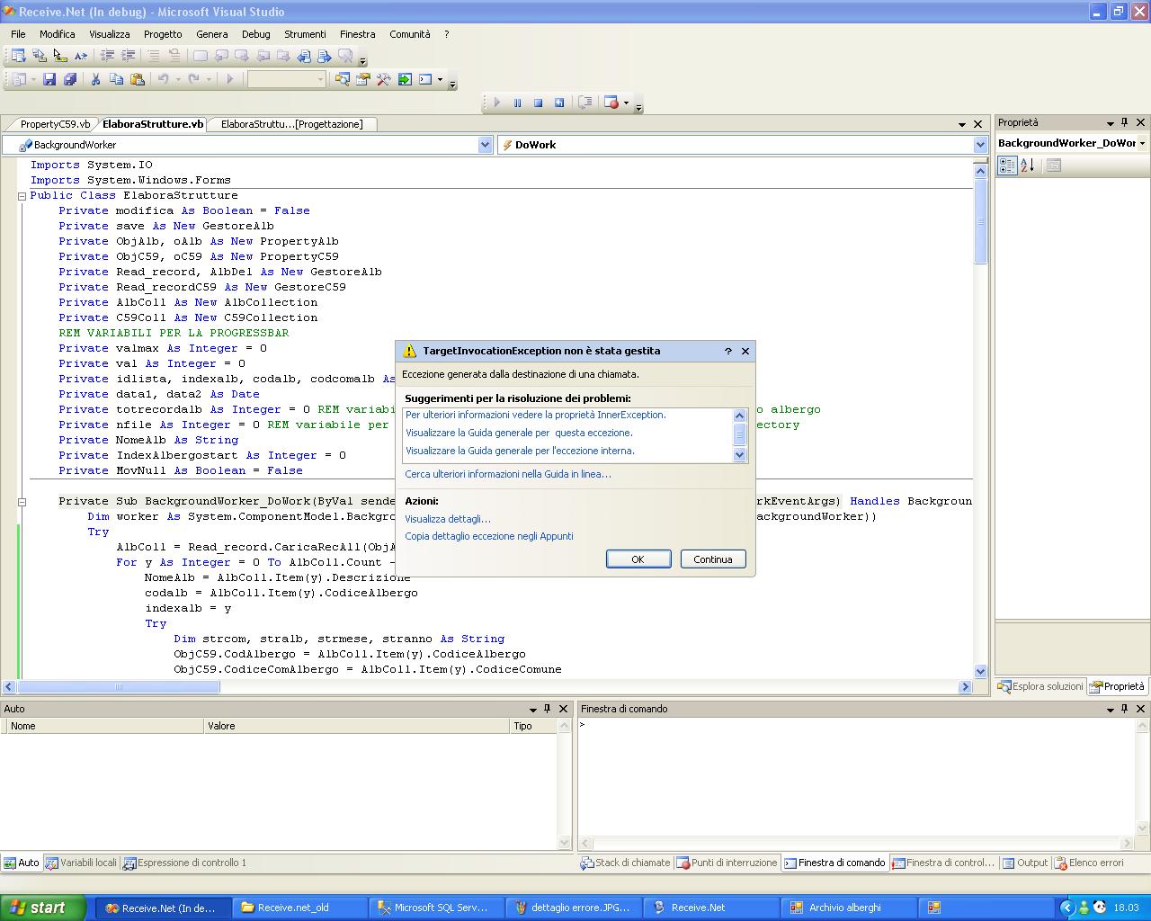Click the Alphabetical sort icon in Proprietà
The height and width of the screenshot is (921, 1151).
pos(1028,165)
